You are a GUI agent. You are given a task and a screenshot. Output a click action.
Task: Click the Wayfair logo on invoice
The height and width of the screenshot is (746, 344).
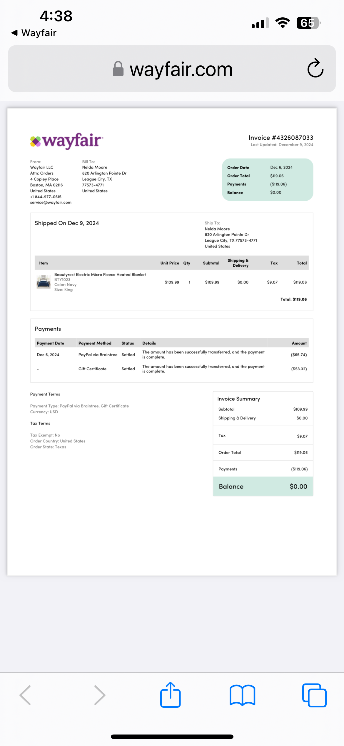[66, 141]
